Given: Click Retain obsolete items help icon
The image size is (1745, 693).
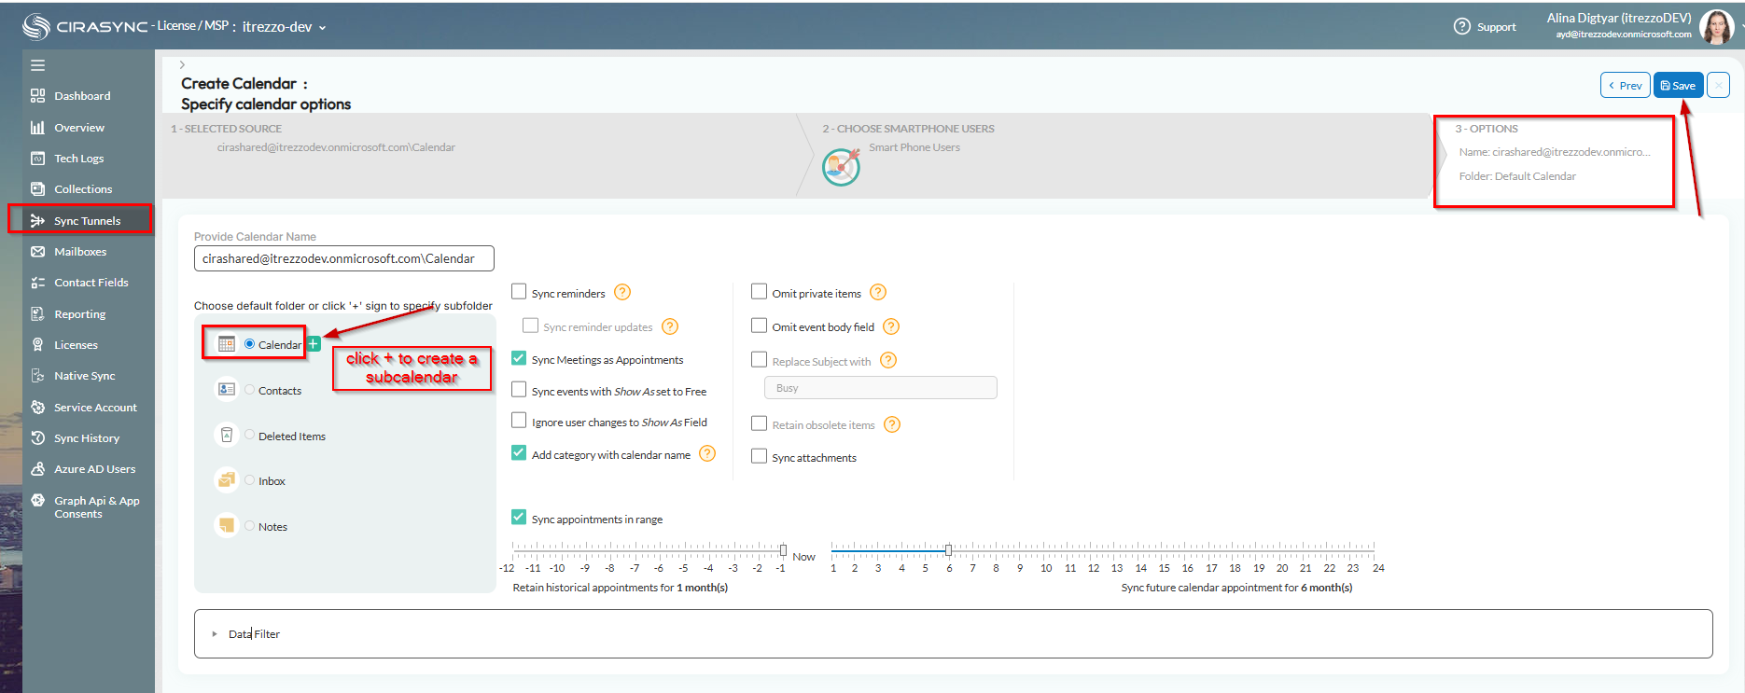Looking at the screenshot, I should (892, 424).
